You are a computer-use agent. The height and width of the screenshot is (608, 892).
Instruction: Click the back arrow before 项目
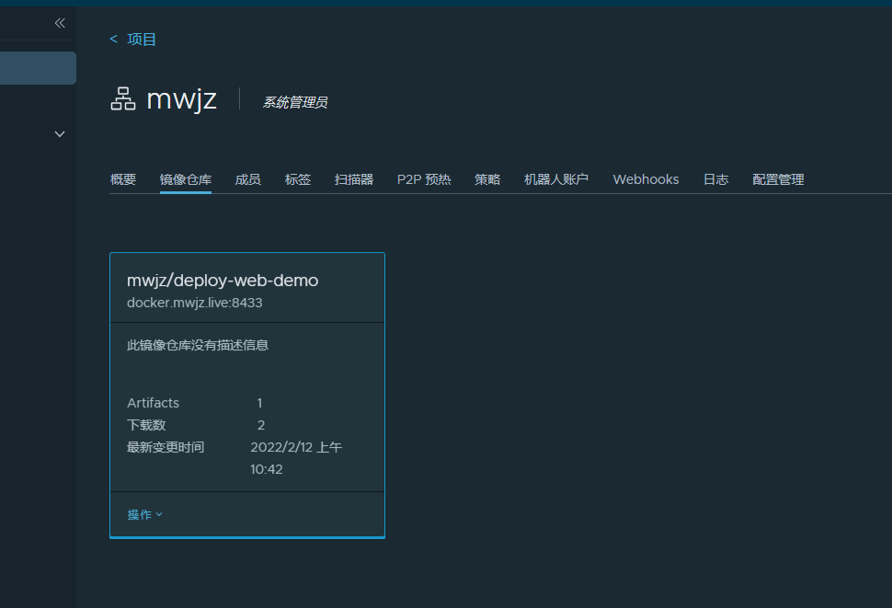tap(113, 39)
